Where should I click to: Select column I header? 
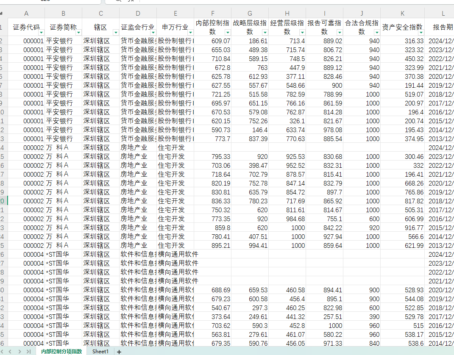325,13
